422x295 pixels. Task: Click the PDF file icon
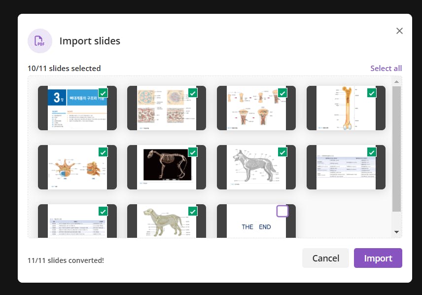[x=40, y=41]
